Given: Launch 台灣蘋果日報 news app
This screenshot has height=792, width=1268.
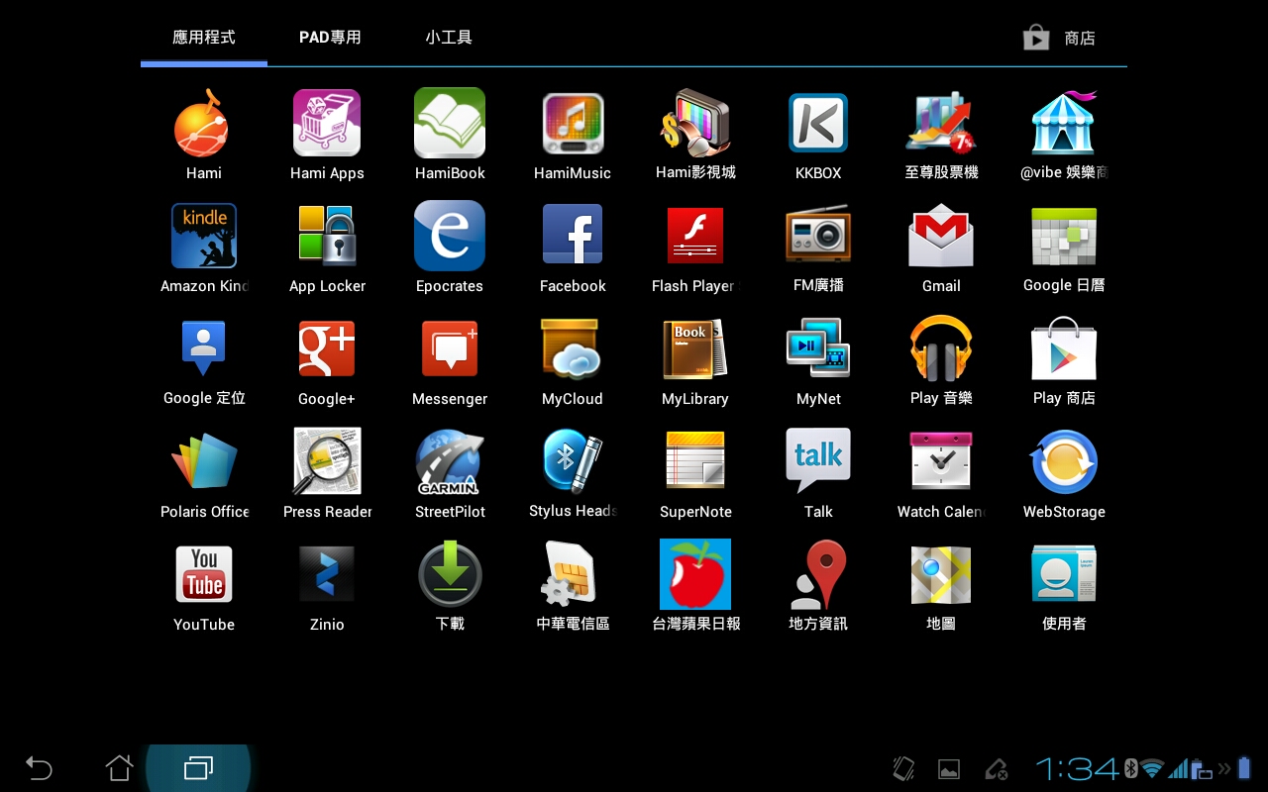Looking at the screenshot, I should point(695,574).
